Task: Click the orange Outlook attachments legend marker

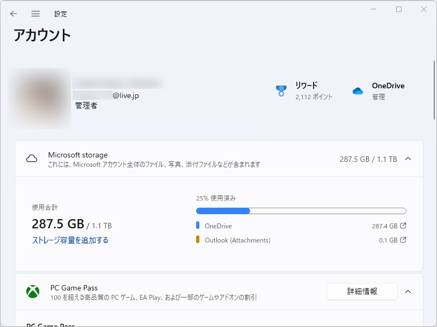Action: (197, 240)
